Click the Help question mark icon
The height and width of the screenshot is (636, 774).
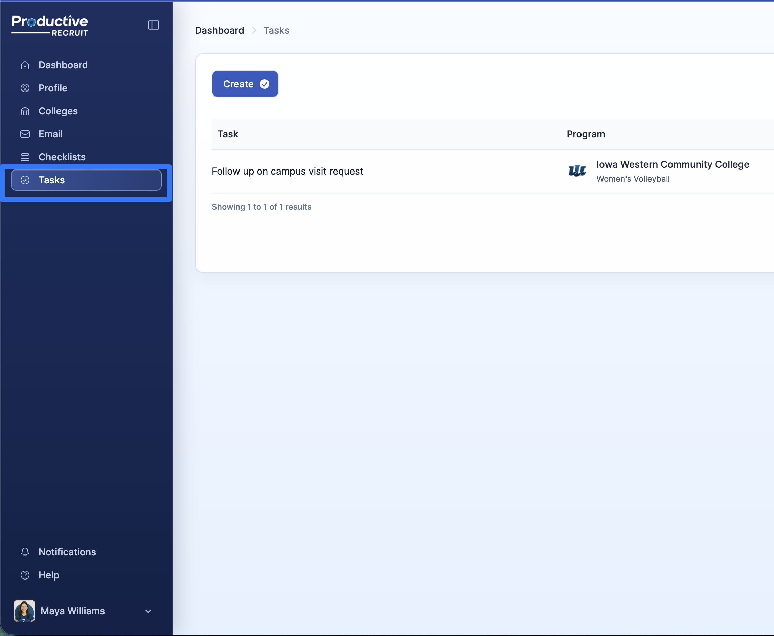click(x=25, y=575)
